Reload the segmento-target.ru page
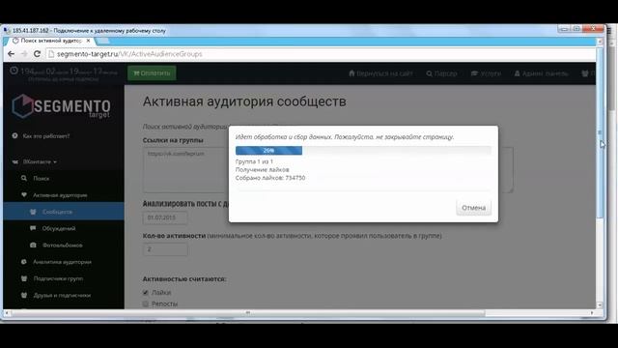Screen dimensions: 618x348 click(37, 54)
